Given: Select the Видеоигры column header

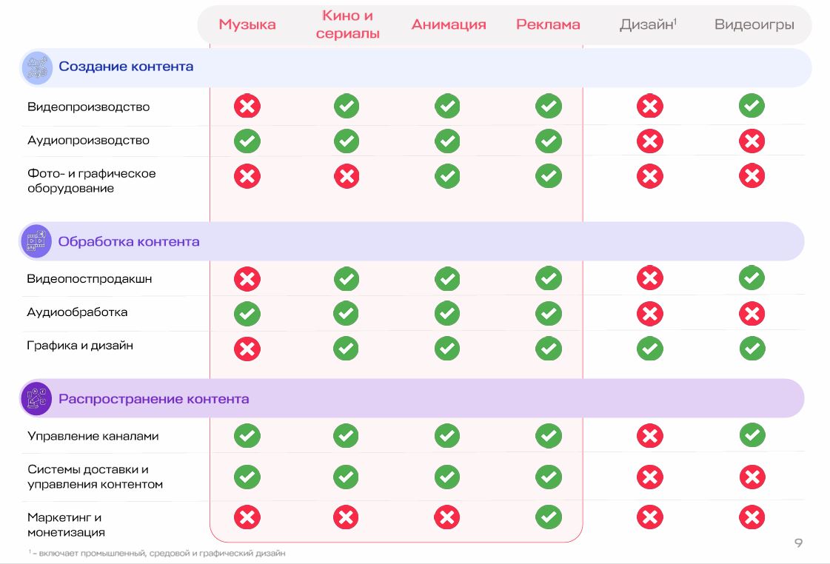Looking at the screenshot, I should (754, 24).
